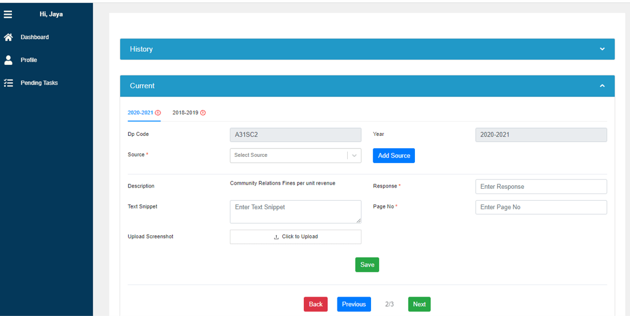630x316 pixels.
Task: Click the Text Snippet label
Action: (142, 206)
